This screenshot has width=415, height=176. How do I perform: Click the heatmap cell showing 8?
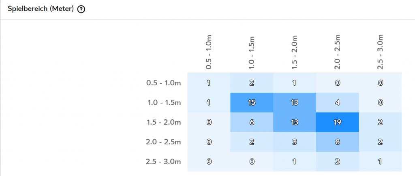[338, 142]
